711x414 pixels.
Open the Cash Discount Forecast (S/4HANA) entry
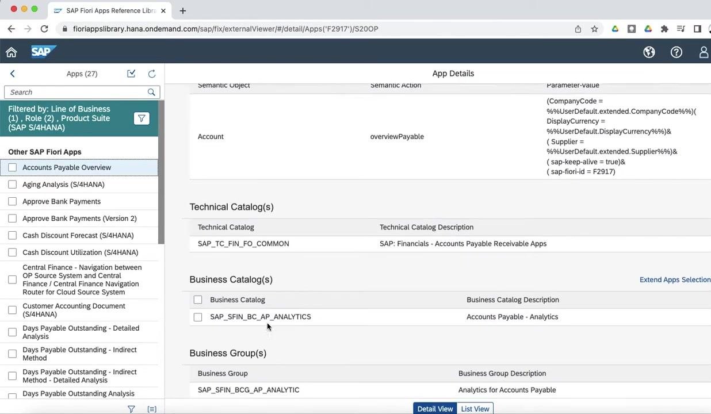point(78,235)
